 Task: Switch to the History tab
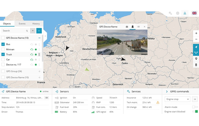[36, 24]
